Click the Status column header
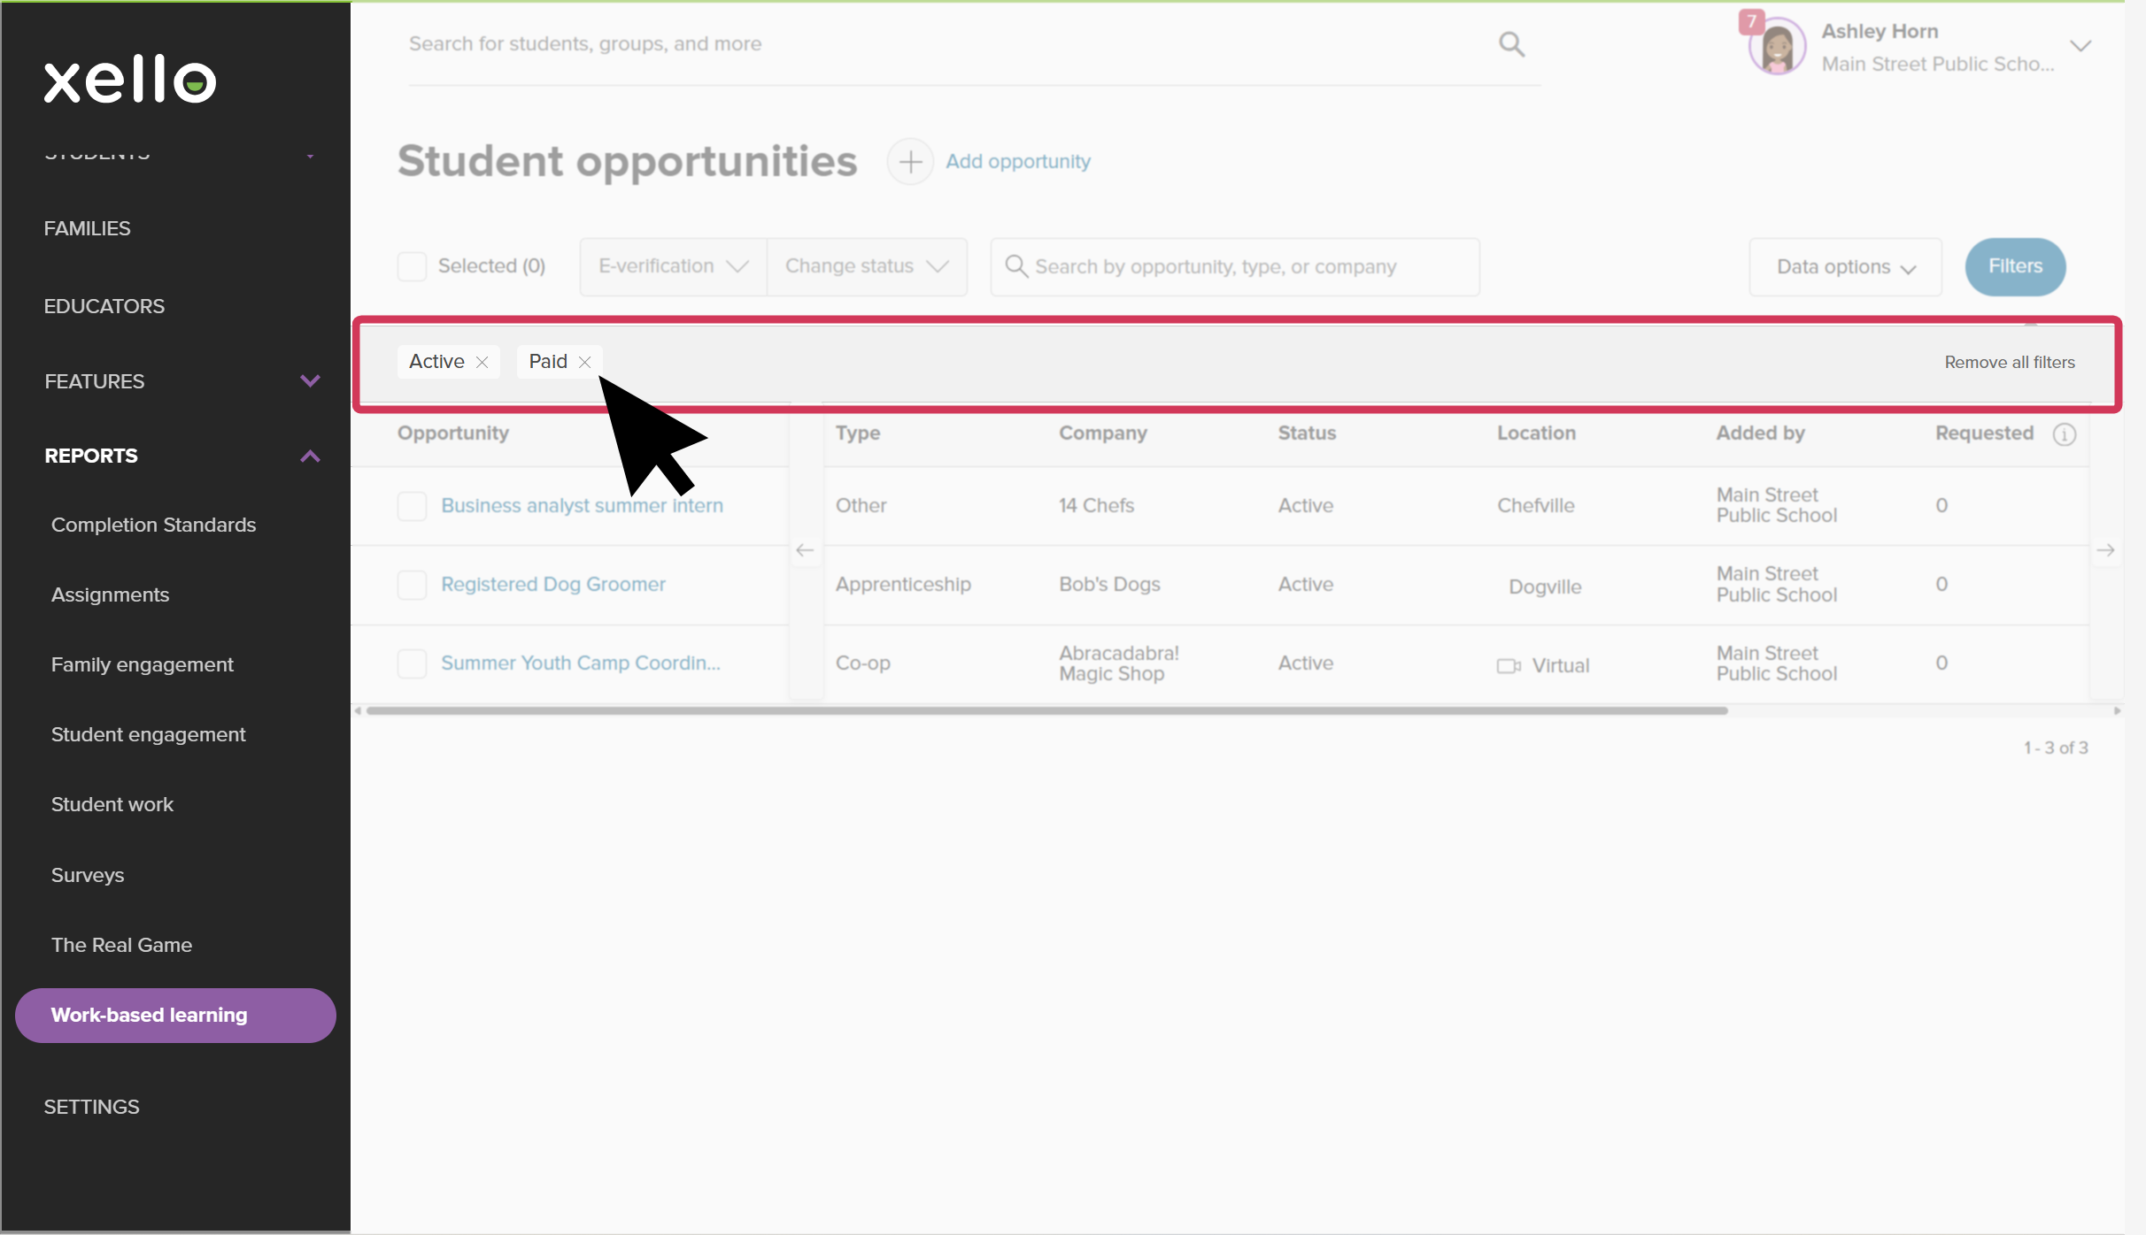2146x1235 pixels. [x=1307, y=433]
